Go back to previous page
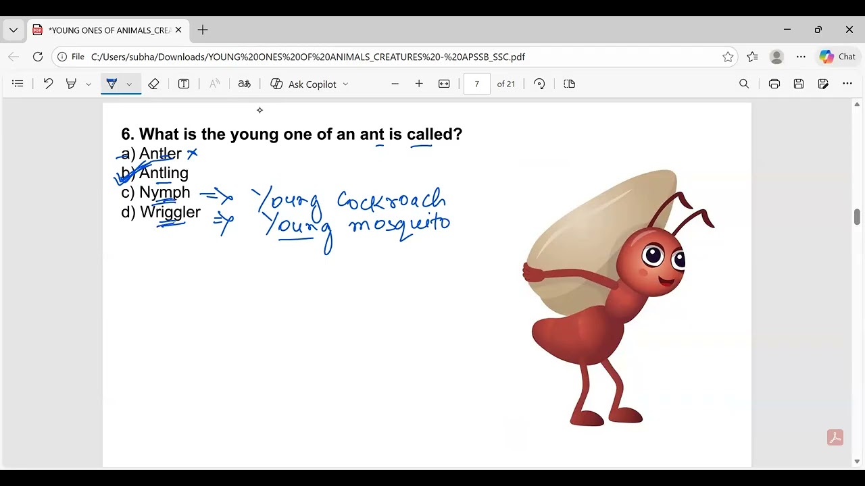Image resolution: width=865 pixels, height=486 pixels. [14, 57]
